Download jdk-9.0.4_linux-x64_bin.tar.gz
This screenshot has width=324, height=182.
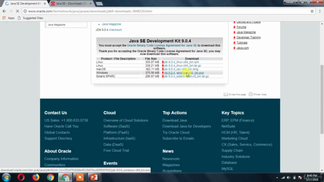pyautogui.click(x=182, y=65)
